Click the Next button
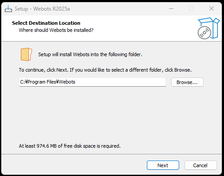The height and width of the screenshot is (176, 224). pyautogui.click(x=163, y=165)
